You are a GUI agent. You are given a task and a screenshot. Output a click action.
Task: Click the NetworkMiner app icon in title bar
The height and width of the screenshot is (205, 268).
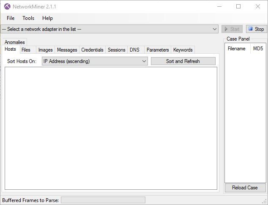[x=7, y=7]
